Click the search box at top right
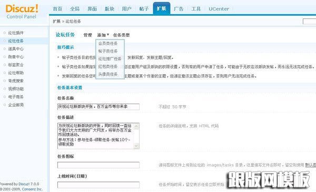 [309, 22]
